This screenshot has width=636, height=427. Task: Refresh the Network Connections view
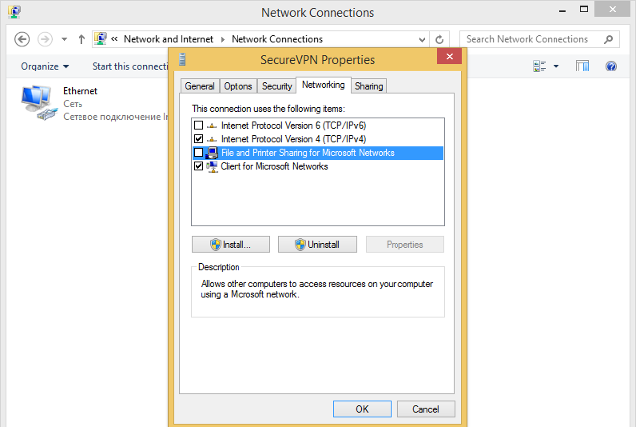point(439,40)
